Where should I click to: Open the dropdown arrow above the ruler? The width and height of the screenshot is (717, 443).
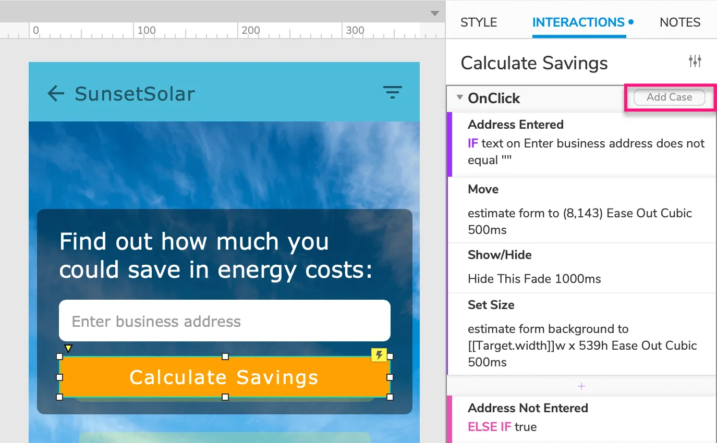pos(434,14)
